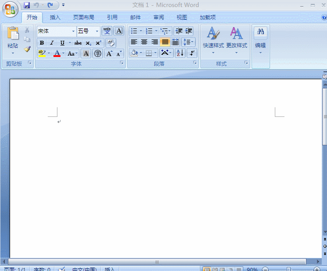Apply distributed alignment
Image resolution: width=327 pixels, height=271 pixels.
[175, 42]
